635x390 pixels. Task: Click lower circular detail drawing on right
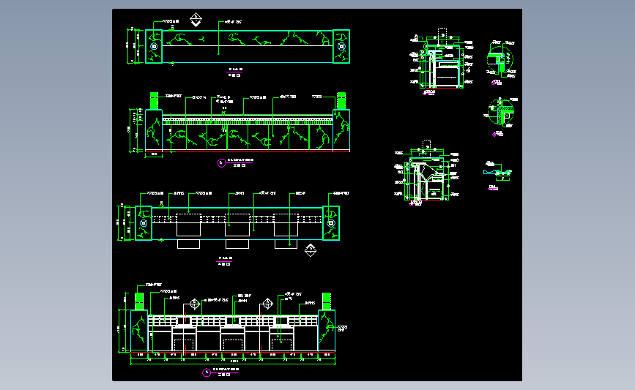[x=502, y=111]
